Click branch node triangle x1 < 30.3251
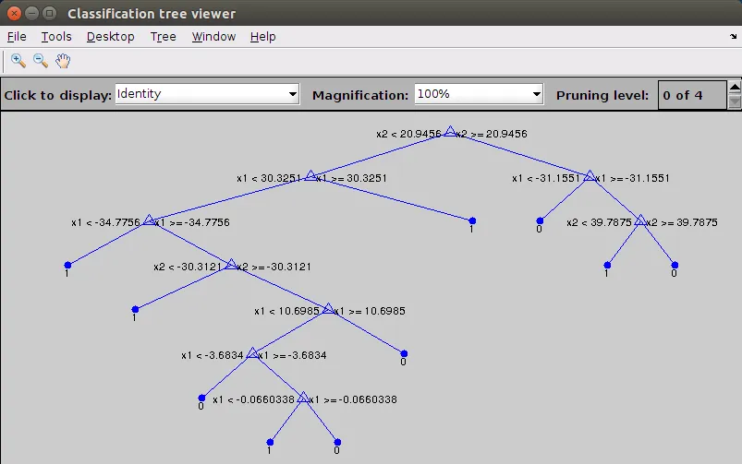Screen dimensions: 742x464 (x=310, y=176)
